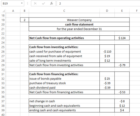Select the -$53 financing total value

(x=122, y=92)
